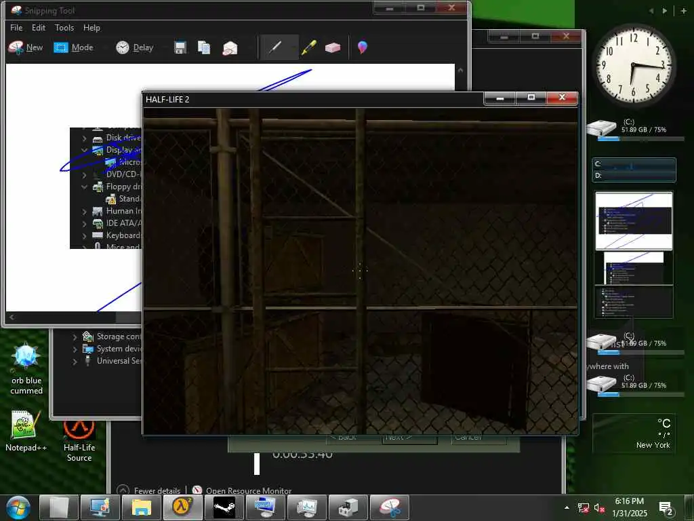694x521 pixels.
Task: Click the muted volume tray icon
Action: coord(599,508)
